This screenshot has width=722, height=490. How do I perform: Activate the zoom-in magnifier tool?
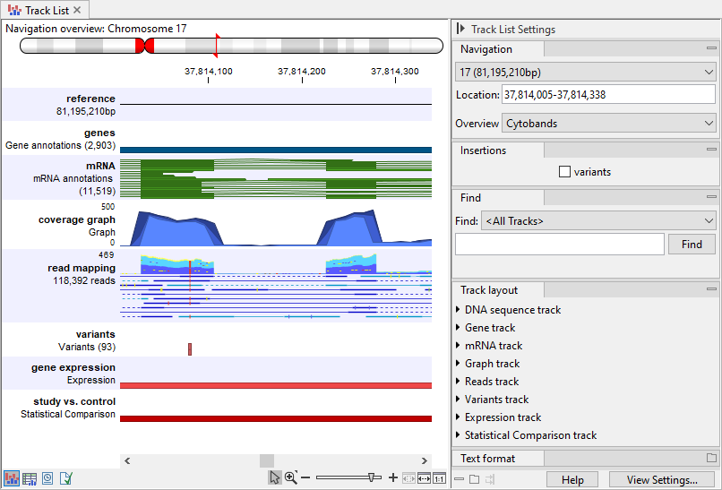(x=290, y=478)
